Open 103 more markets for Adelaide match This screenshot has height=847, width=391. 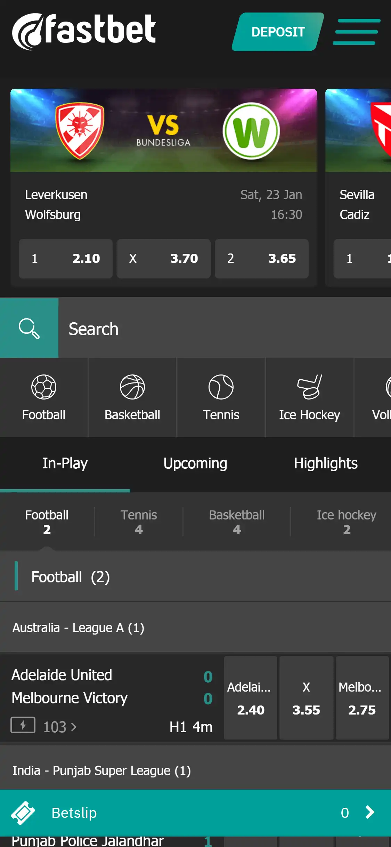pyautogui.click(x=60, y=727)
